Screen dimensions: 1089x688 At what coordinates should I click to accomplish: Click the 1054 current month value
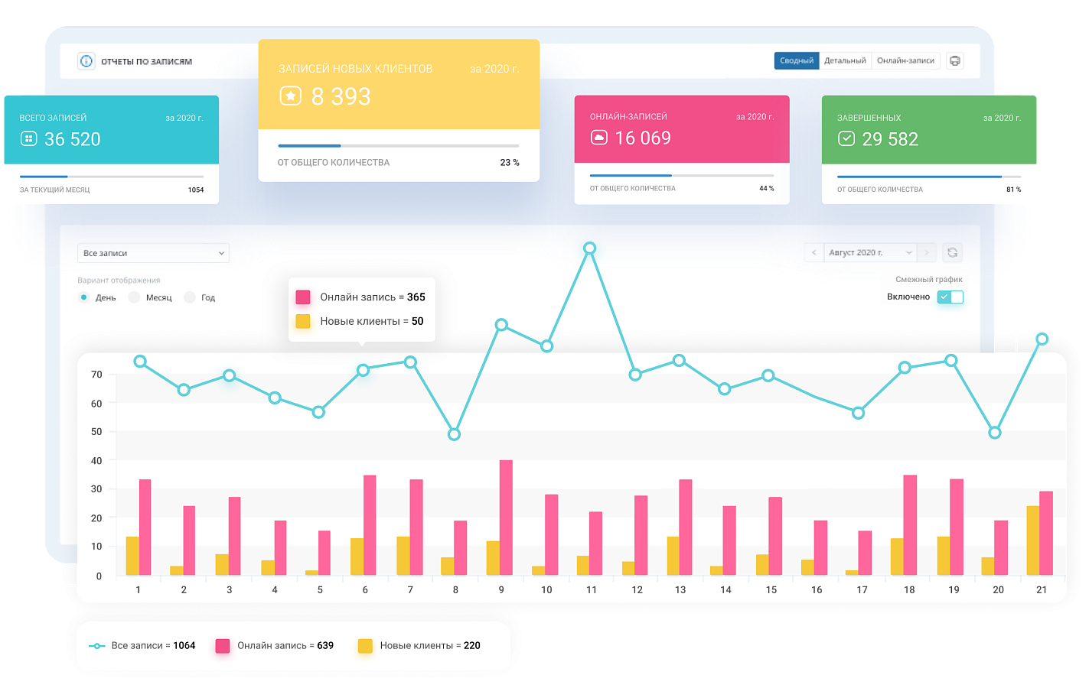coord(196,190)
